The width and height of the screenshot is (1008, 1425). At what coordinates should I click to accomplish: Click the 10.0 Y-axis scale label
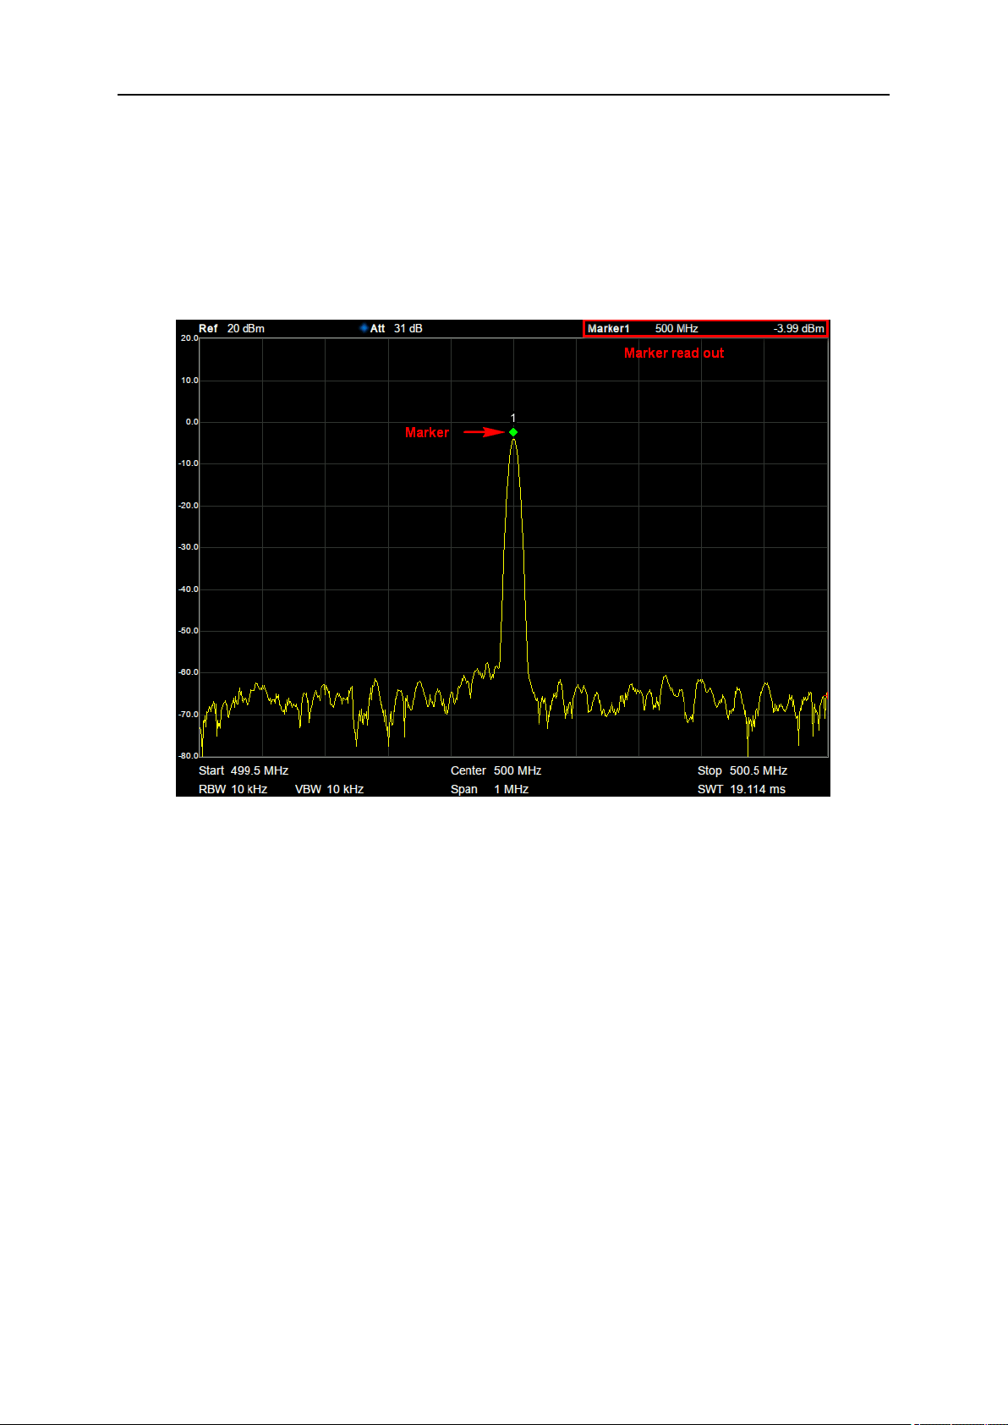click(189, 381)
